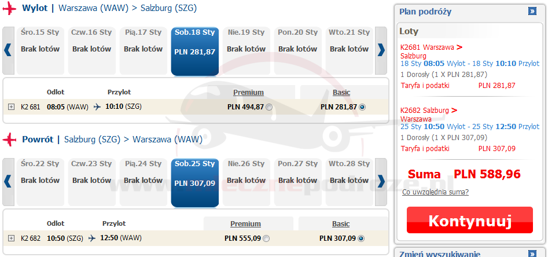Select Premium fare PLN 555,09 radio
This screenshot has height=257, width=548.
[x=266, y=238]
